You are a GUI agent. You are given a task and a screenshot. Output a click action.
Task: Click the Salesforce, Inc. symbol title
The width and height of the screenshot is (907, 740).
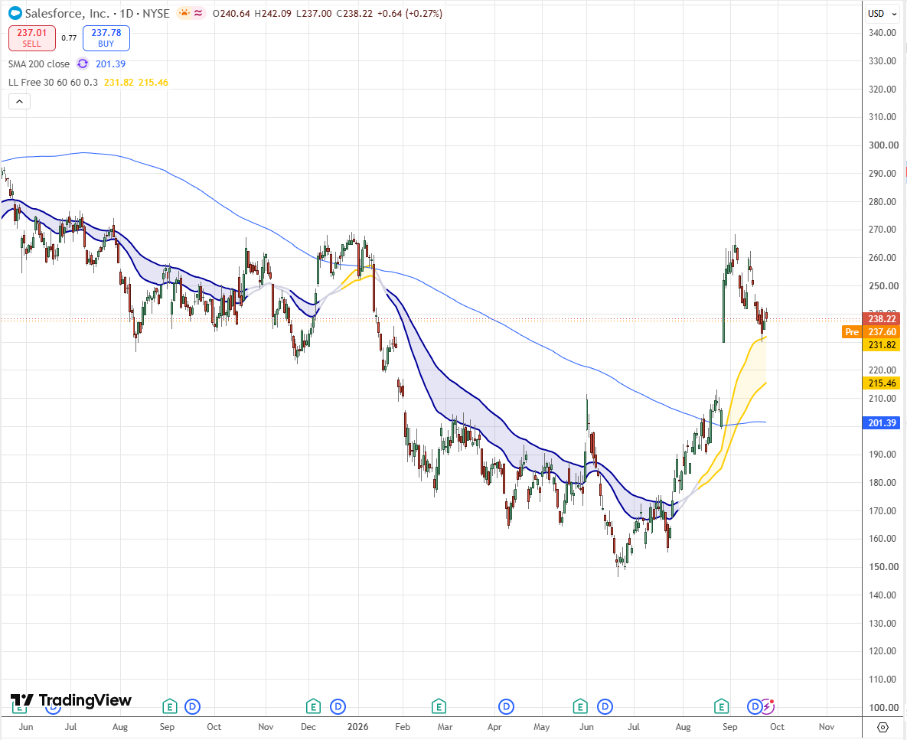(67, 13)
